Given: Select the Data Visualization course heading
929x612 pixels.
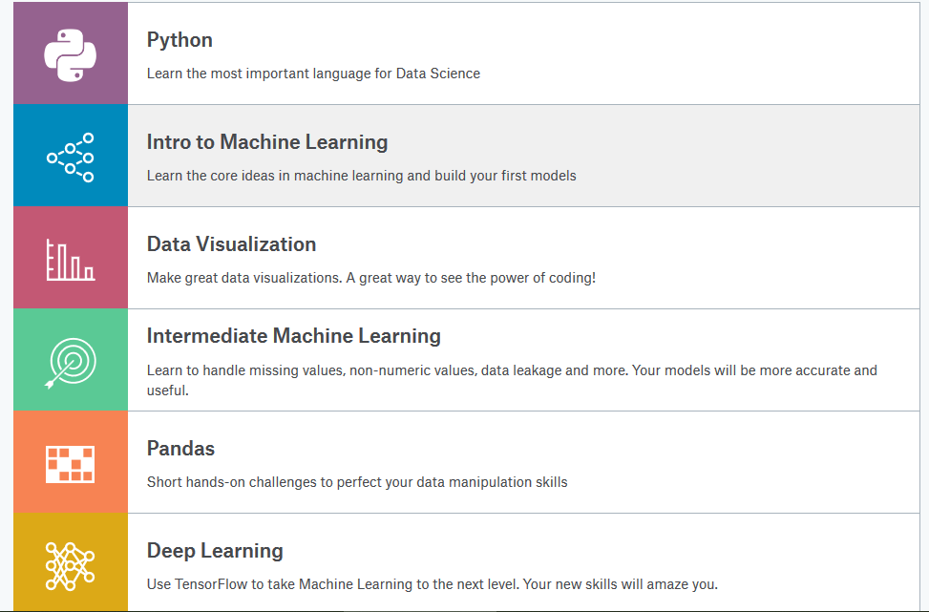Looking at the screenshot, I should click(231, 244).
